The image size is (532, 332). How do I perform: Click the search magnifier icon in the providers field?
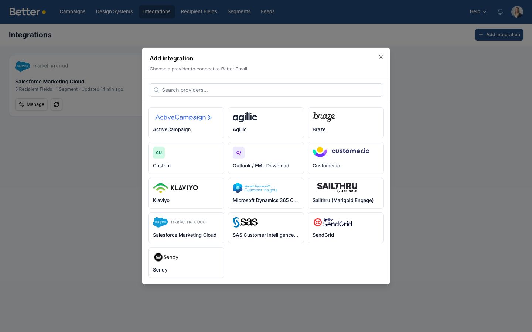156,90
